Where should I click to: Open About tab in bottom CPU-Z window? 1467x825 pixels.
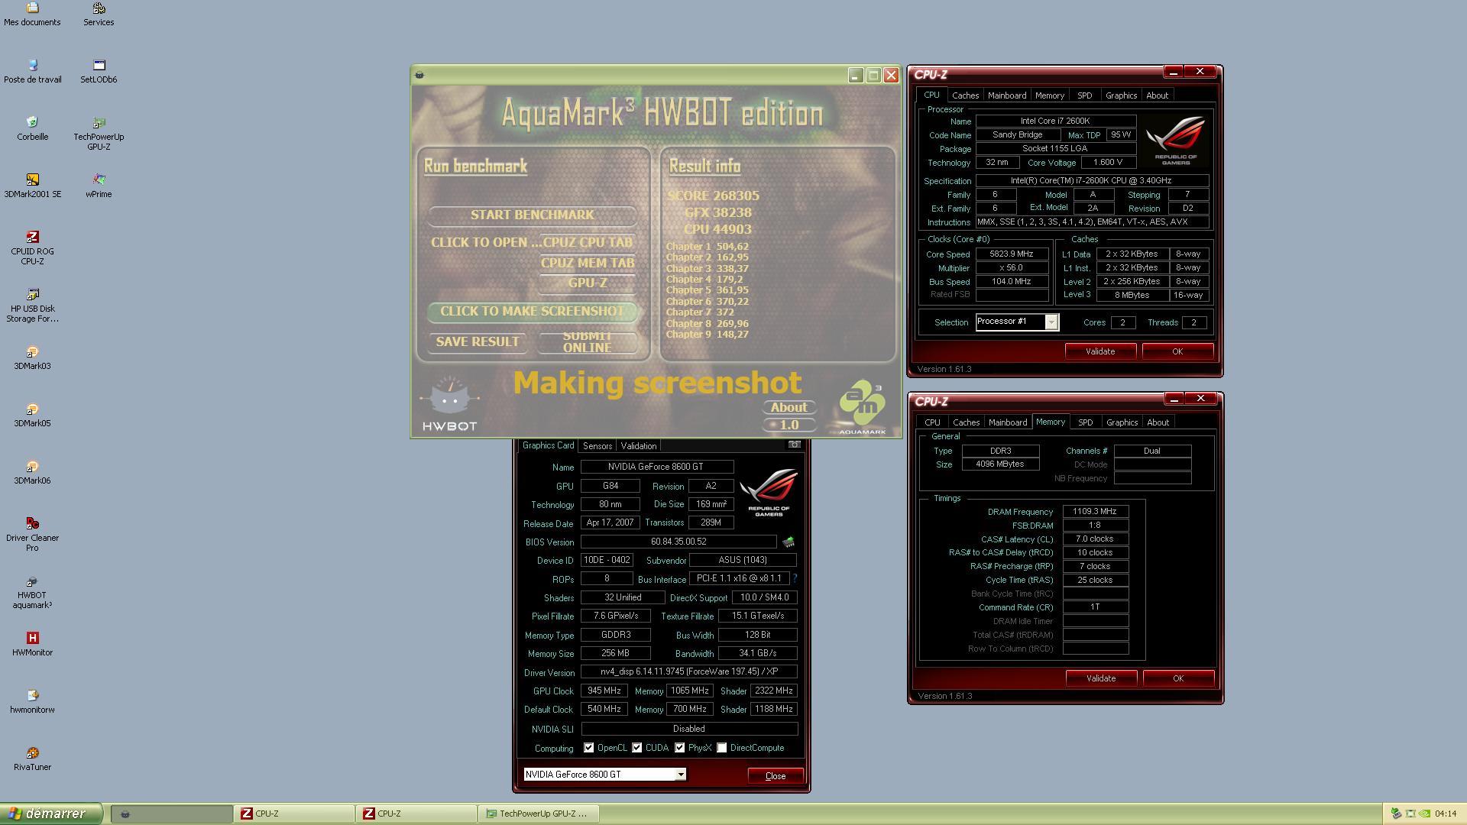point(1158,422)
